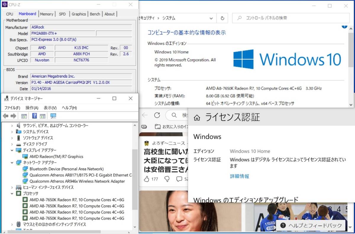The image size is (355, 234).
Task: Open the address bar history dropdown in System window
Action: [x=211, y=18]
